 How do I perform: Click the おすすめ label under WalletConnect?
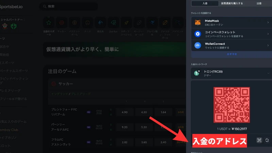pyautogui.click(x=232, y=54)
